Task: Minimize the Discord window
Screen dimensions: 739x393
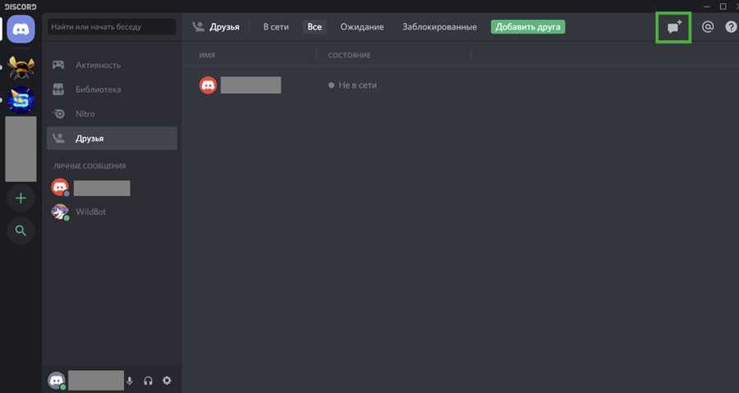Action: pyautogui.click(x=706, y=7)
